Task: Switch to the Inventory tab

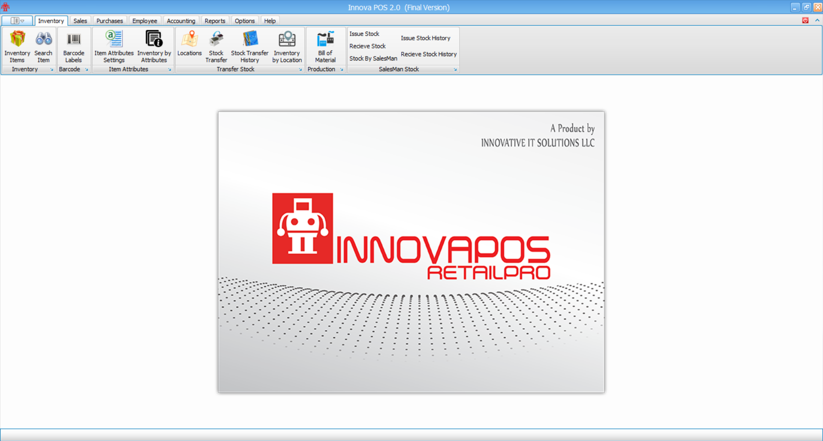Action: tap(51, 21)
